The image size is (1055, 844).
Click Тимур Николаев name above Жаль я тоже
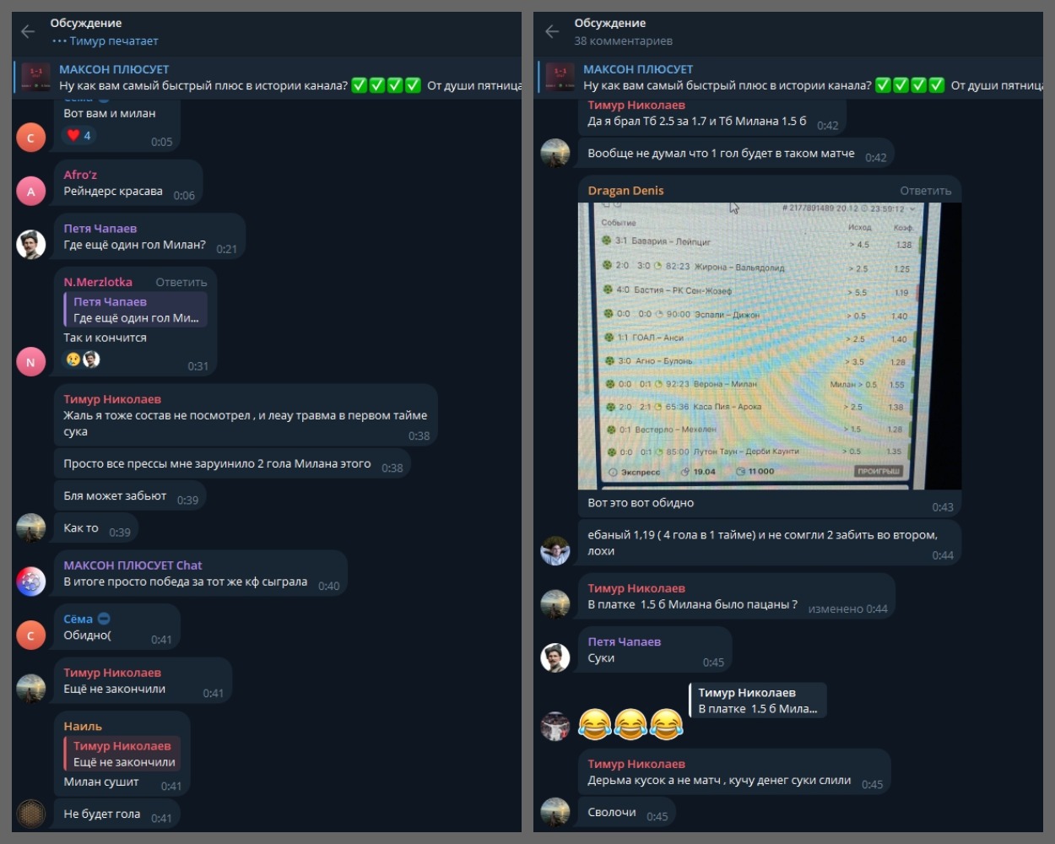point(112,399)
